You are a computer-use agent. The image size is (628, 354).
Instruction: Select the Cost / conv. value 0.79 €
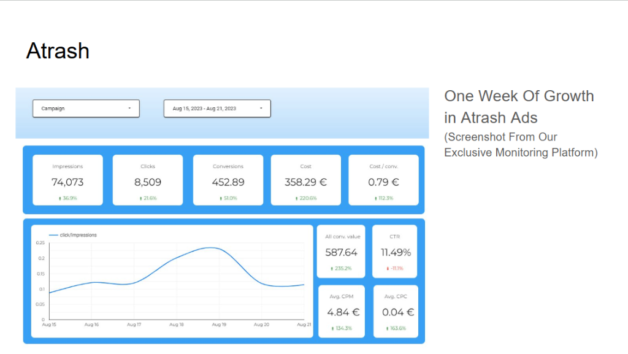pyautogui.click(x=383, y=182)
